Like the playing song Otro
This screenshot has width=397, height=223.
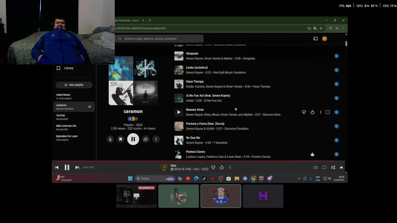(222, 167)
